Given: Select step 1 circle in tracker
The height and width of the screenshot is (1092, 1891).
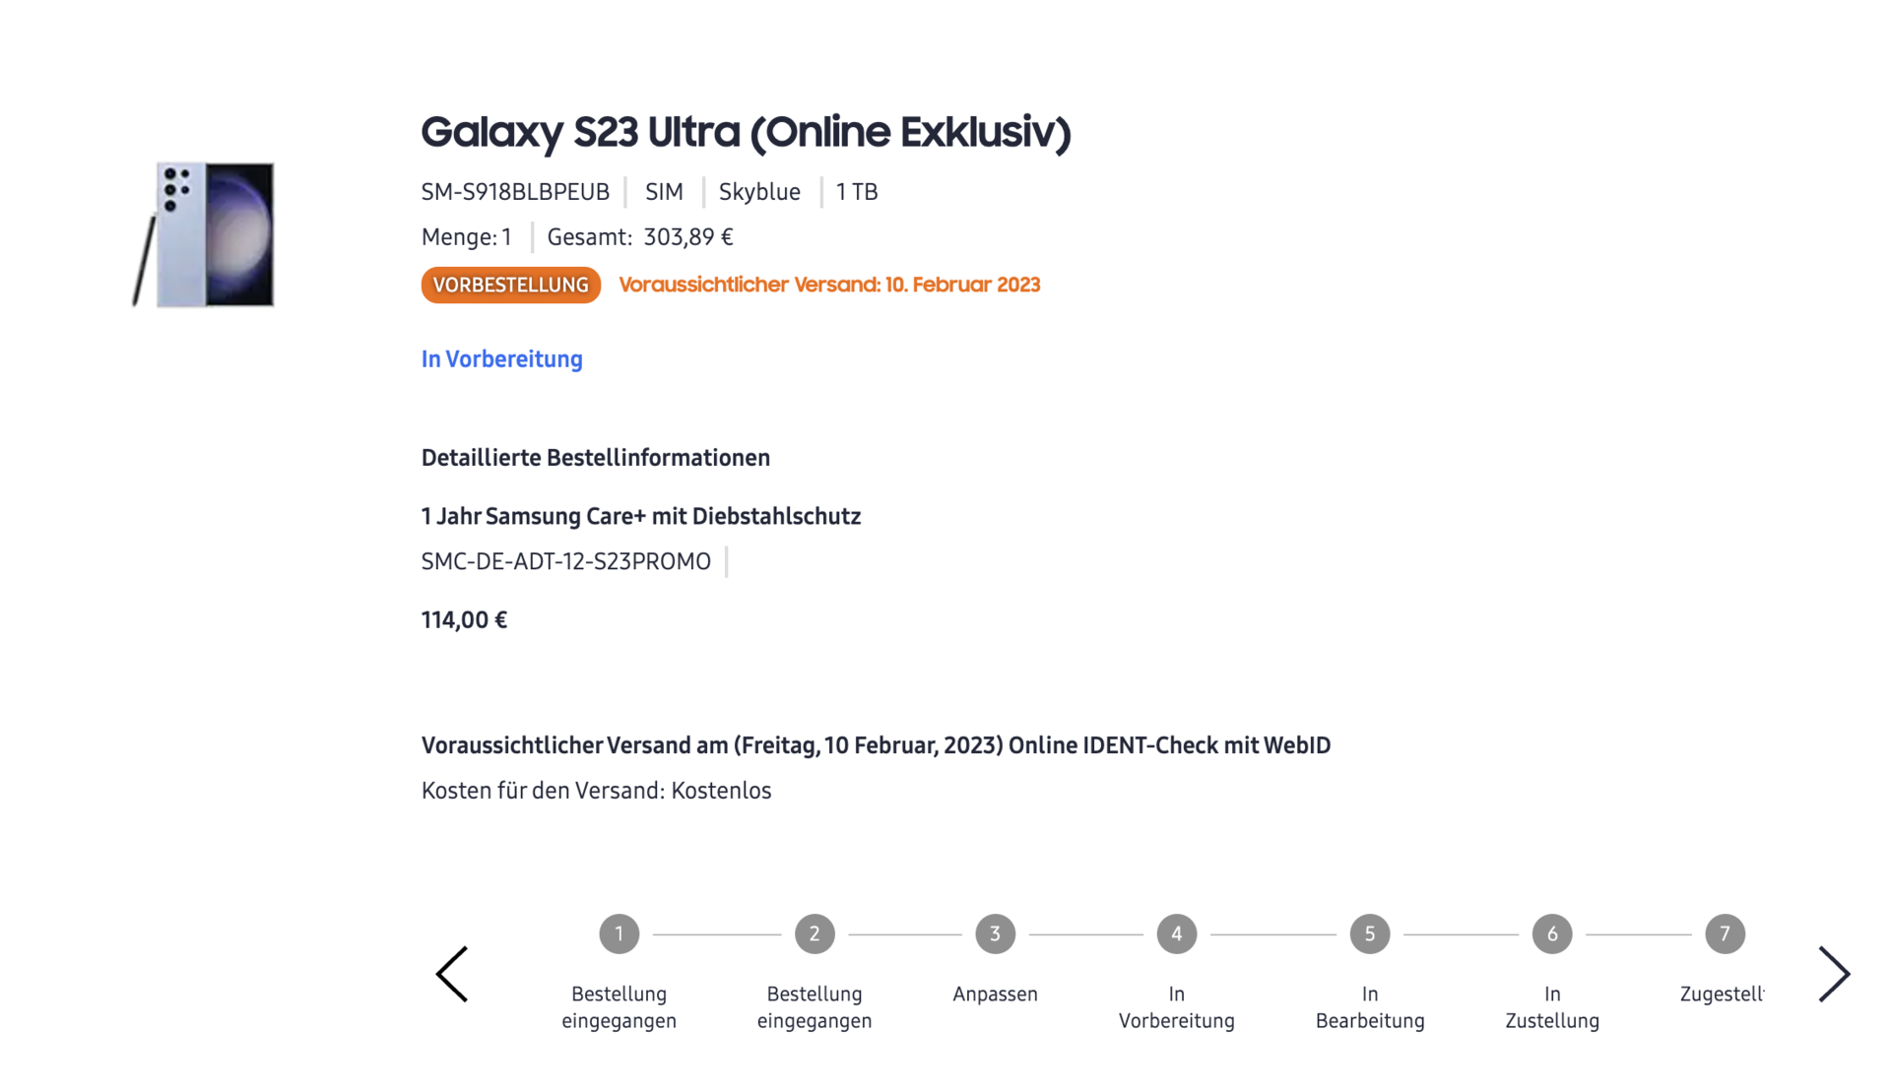Looking at the screenshot, I should tap(619, 933).
